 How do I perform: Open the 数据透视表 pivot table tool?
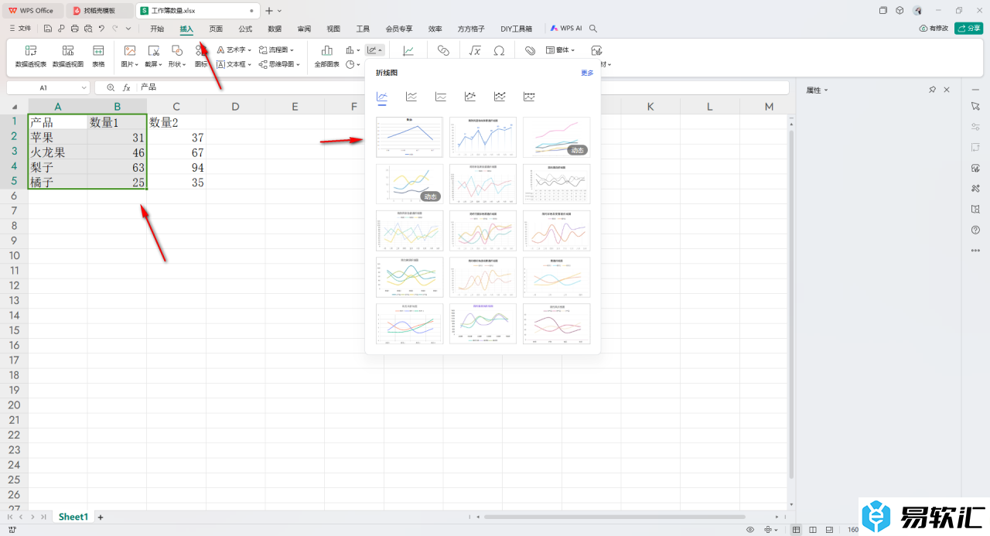coord(31,56)
